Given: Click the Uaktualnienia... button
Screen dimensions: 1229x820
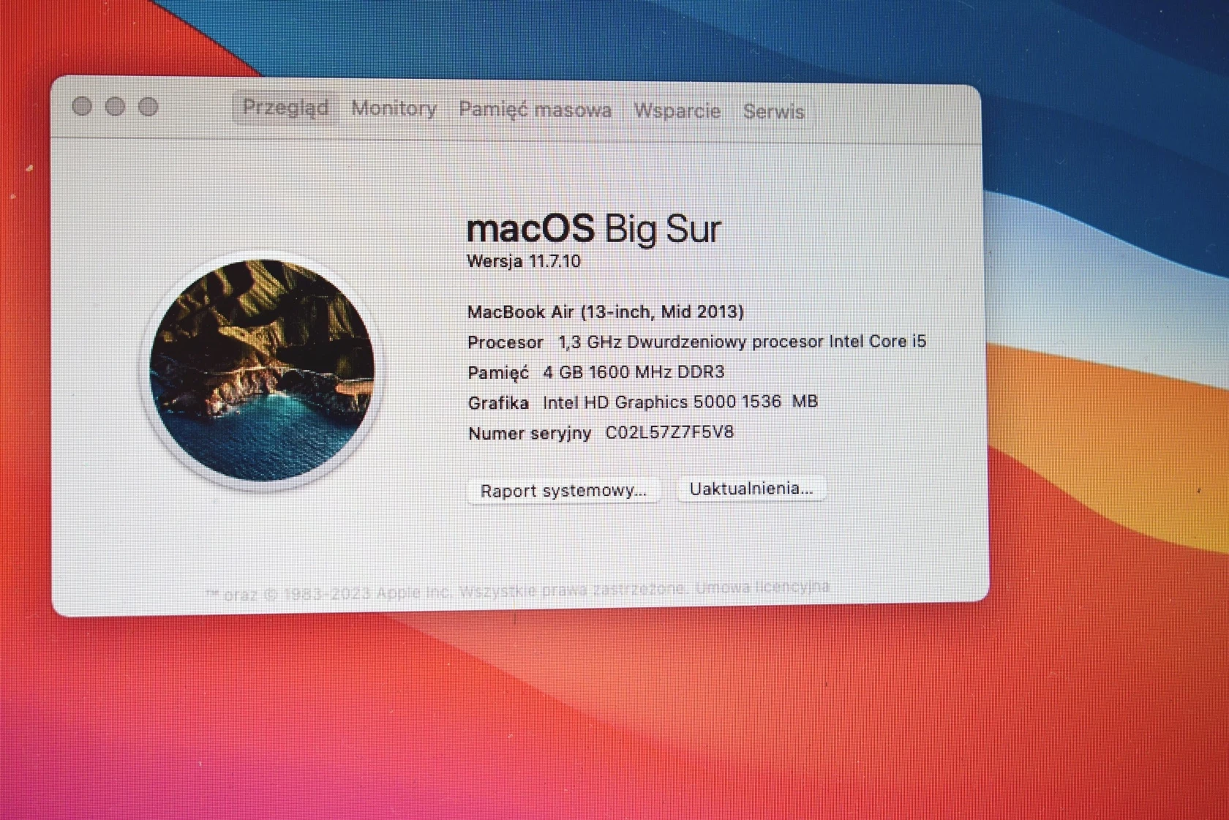Looking at the screenshot, I should coord(751,489).
